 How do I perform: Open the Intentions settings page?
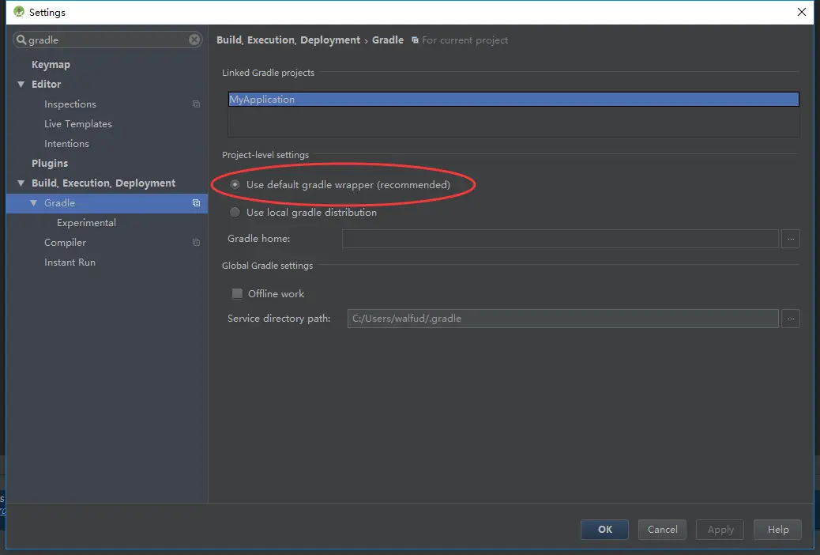click(66, 143)
